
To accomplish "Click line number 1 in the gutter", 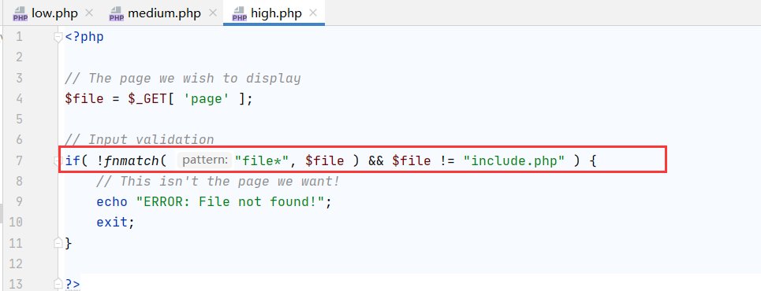I will tap(19, 37).
